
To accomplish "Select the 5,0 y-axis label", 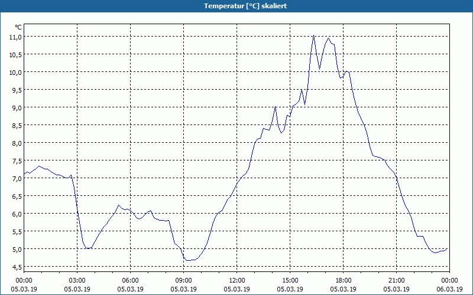I will pyautogui.click(x=17, y=249).
